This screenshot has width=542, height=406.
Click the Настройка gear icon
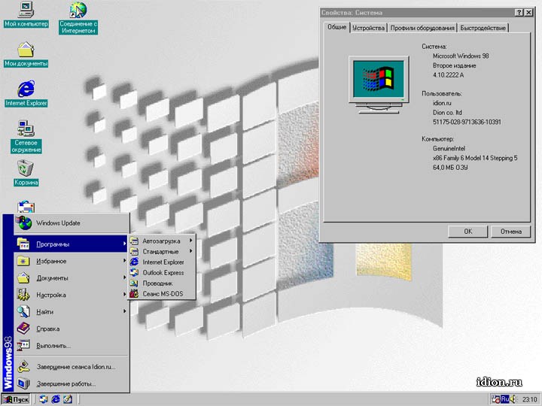click(x=23, y=295)
